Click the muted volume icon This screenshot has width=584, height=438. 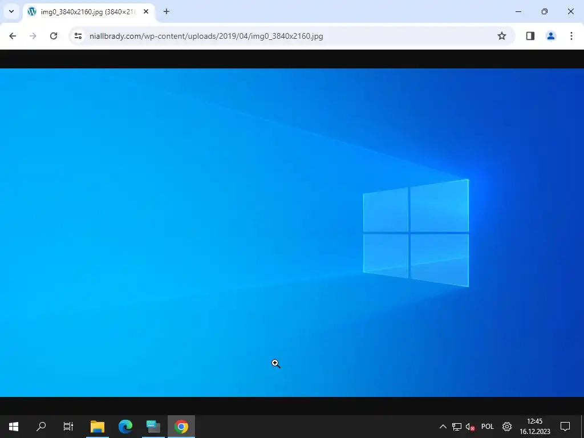470,427
